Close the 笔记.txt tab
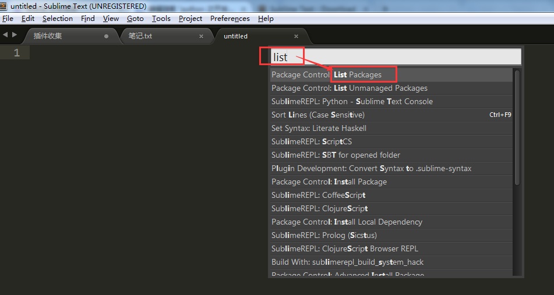 [202, 36]
